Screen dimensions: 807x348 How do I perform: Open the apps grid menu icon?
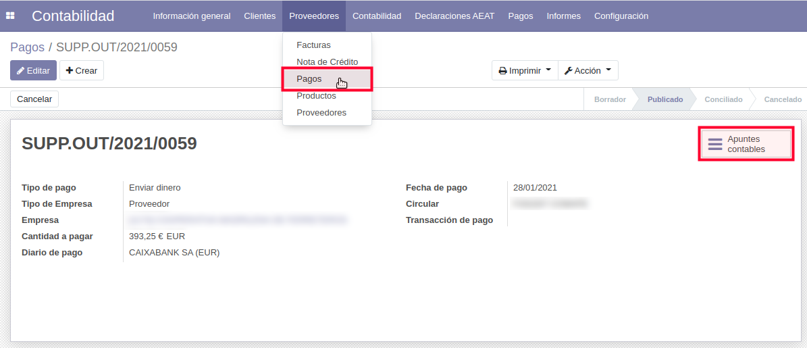(10, 16)
